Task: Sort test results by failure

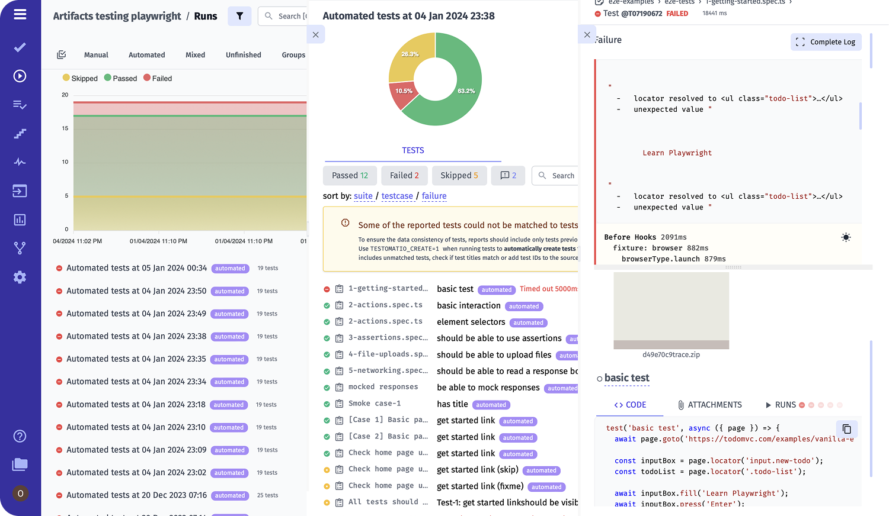Action: [x=434, y=196]
